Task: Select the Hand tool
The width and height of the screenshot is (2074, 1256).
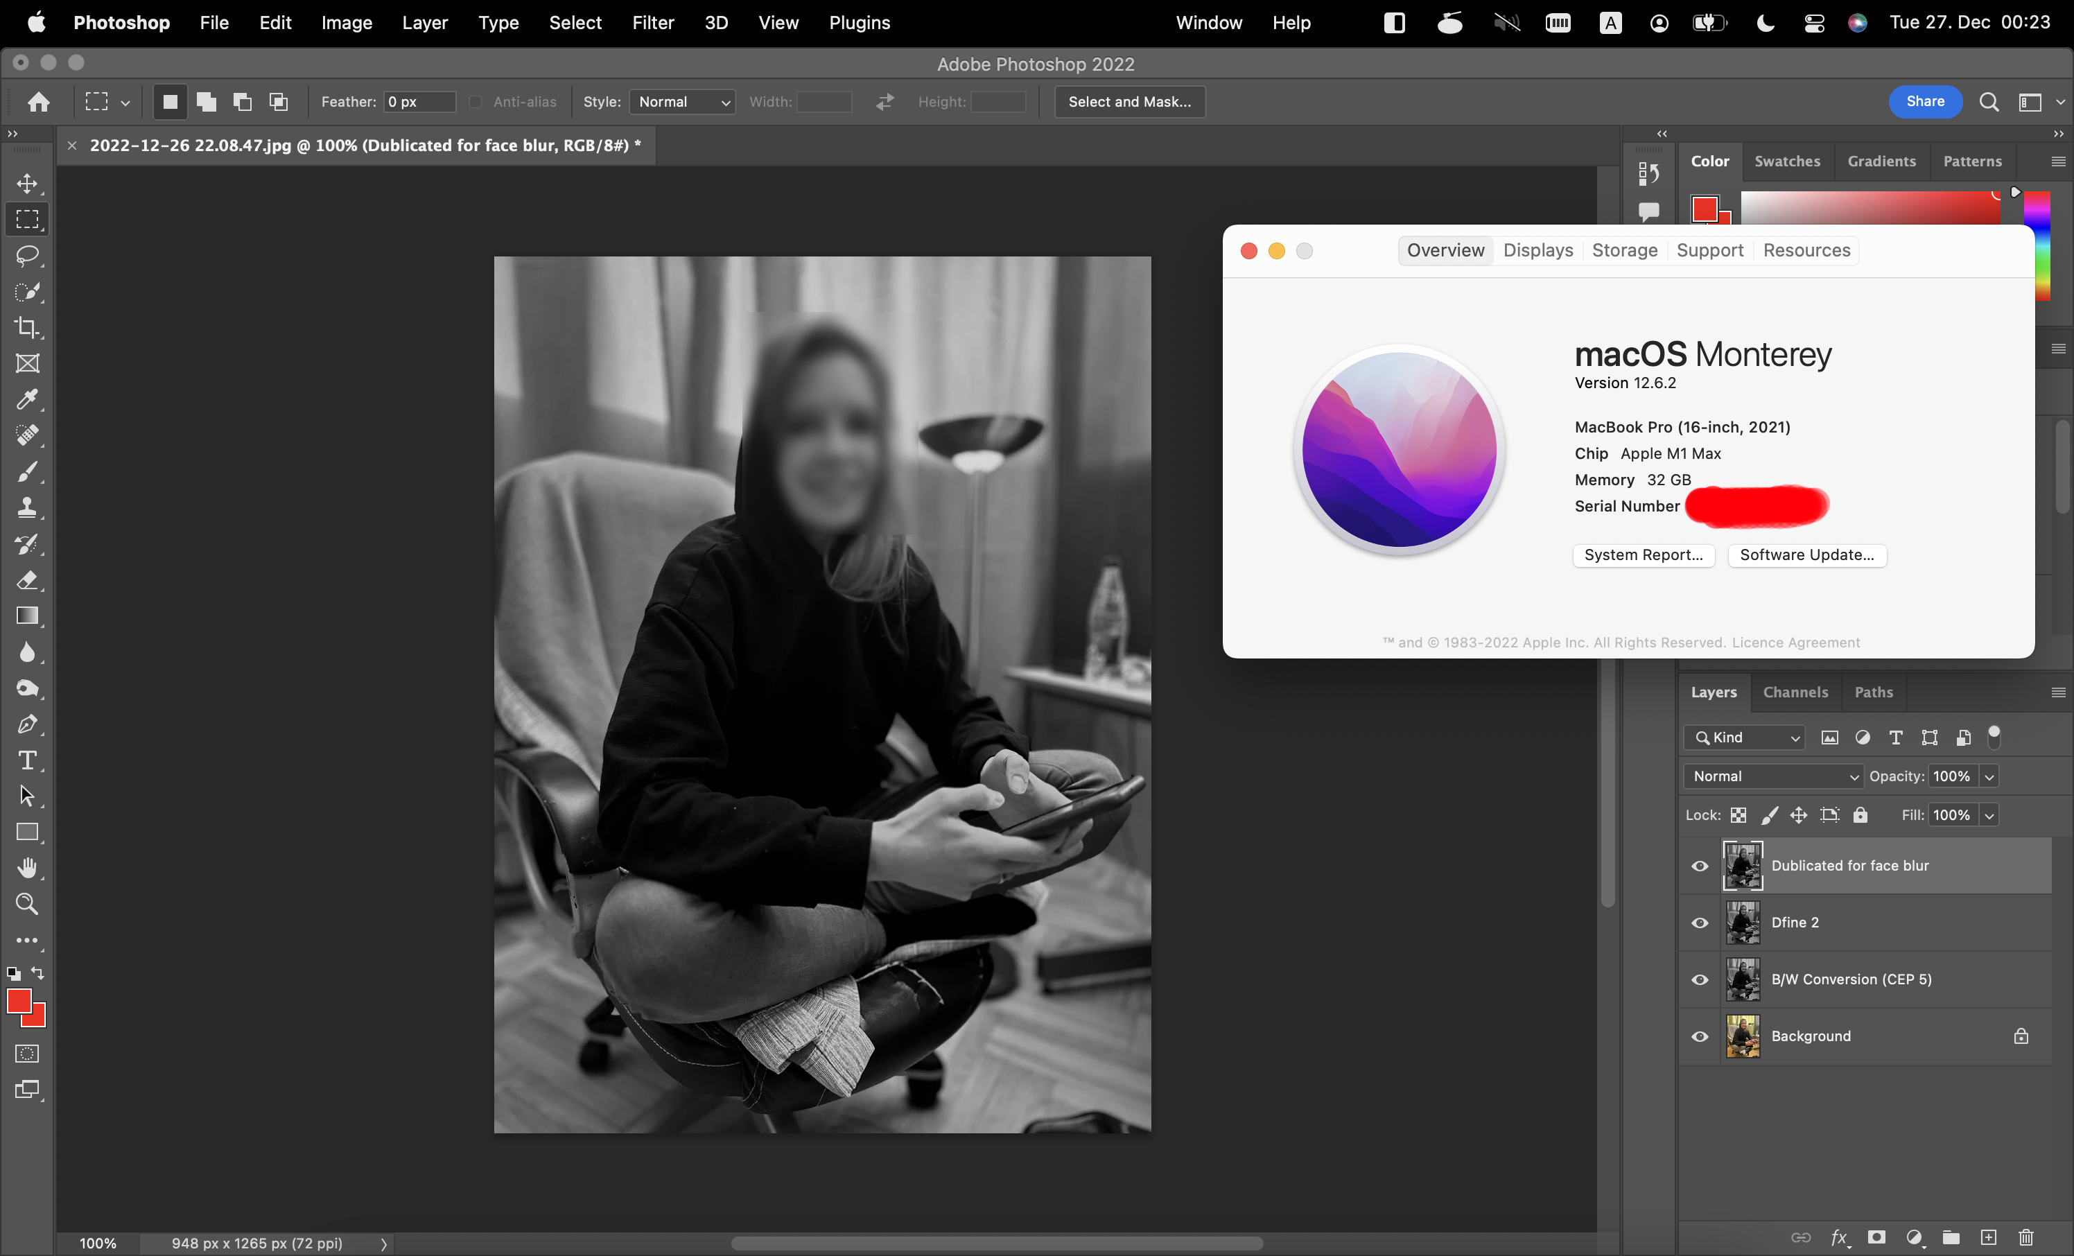Action: point(27,868)
